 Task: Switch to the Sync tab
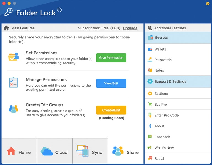click(x=90, y=151)
